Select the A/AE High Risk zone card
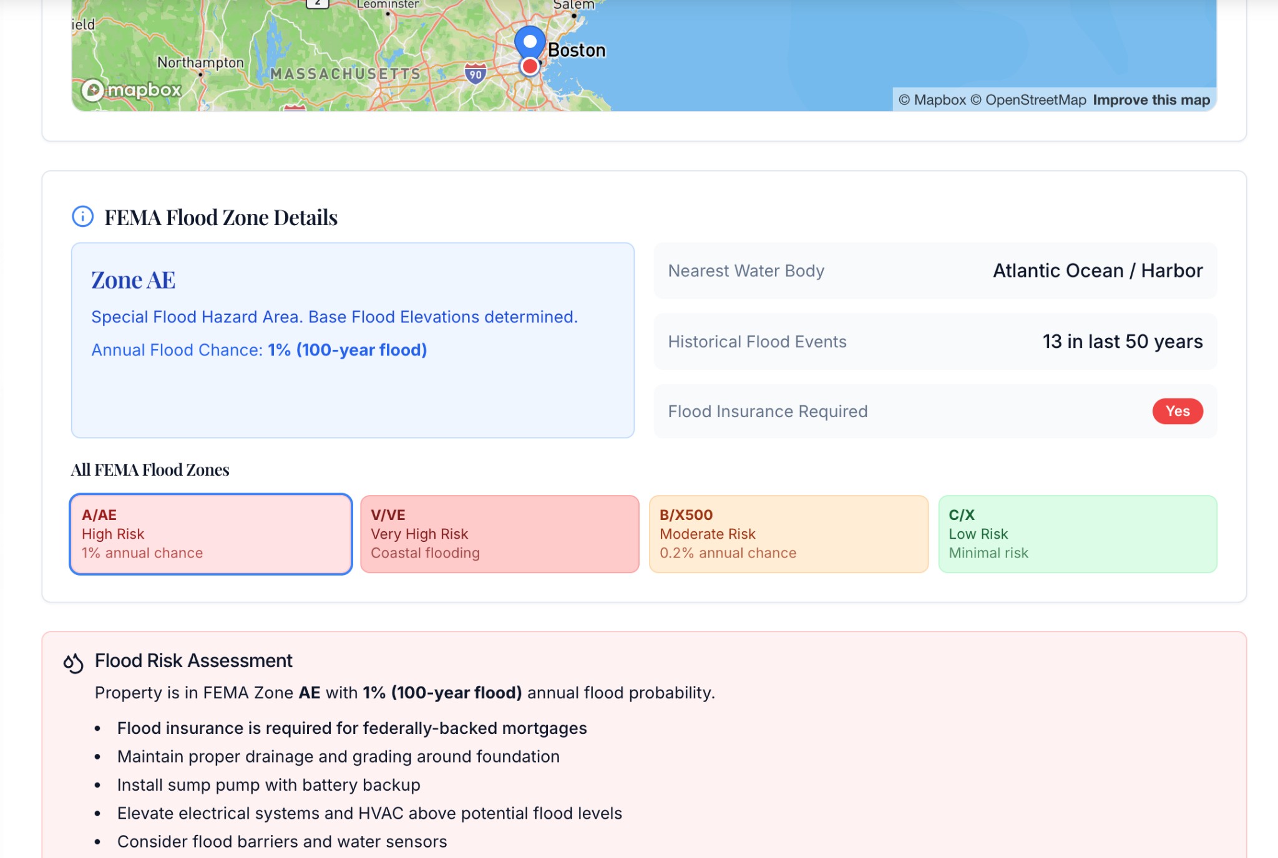The width and height of the screenshot is (1278, 858). pos(211,534)
